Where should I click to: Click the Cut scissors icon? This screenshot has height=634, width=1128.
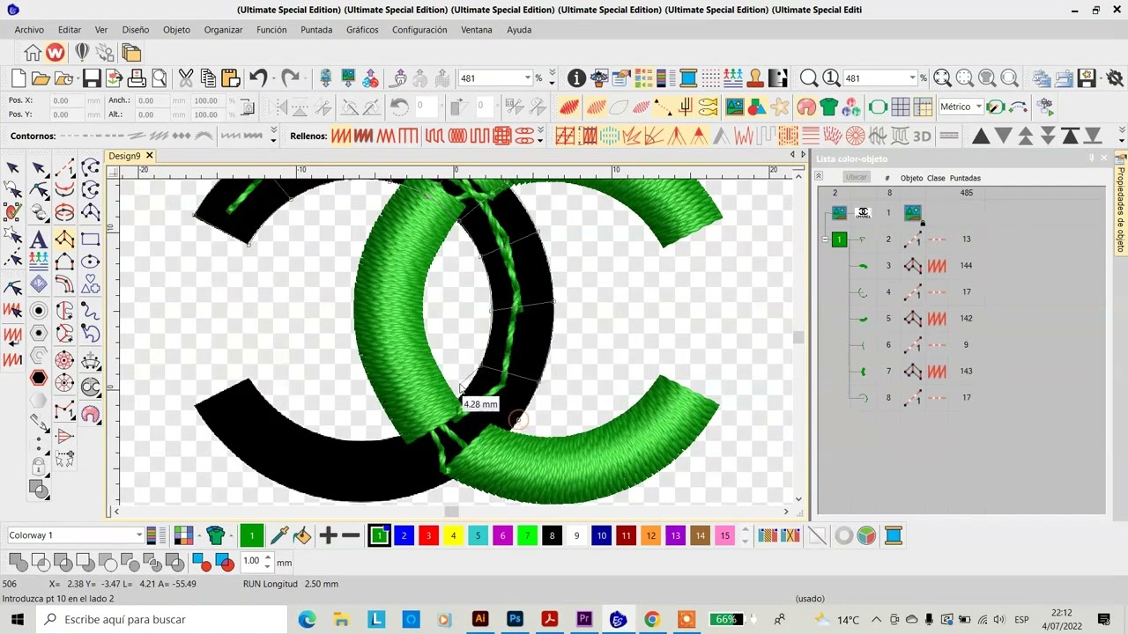point(186,78)
